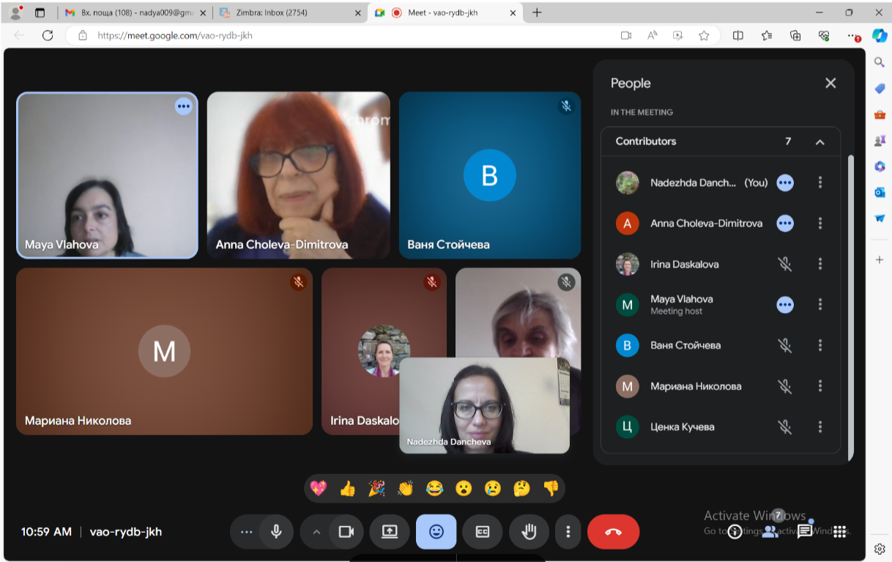Raise hand using the hand icon
The image size is (892, 562).
pos(528,532)
